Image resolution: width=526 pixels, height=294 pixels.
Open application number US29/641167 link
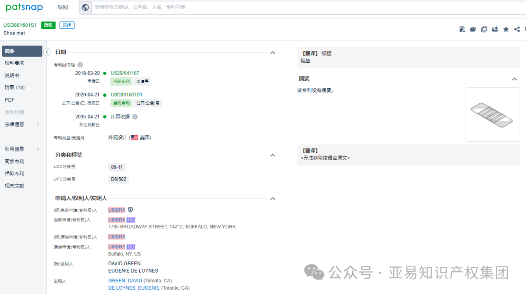125,73
